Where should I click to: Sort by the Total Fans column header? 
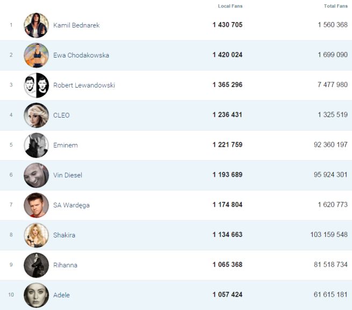click(x=335, y=6)
